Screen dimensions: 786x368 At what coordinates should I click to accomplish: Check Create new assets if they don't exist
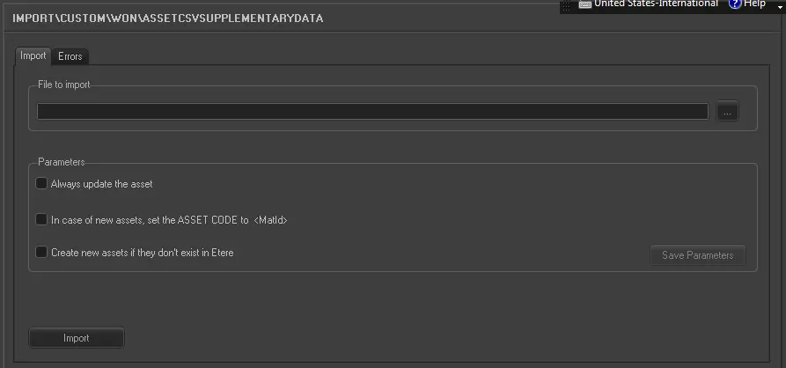coord(41,253)
